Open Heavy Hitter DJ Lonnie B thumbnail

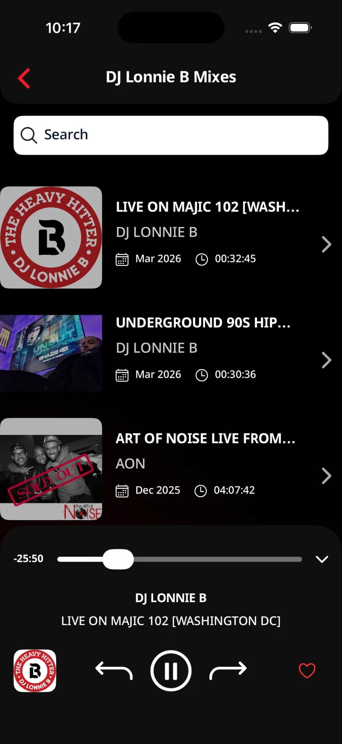click(51, 237)
